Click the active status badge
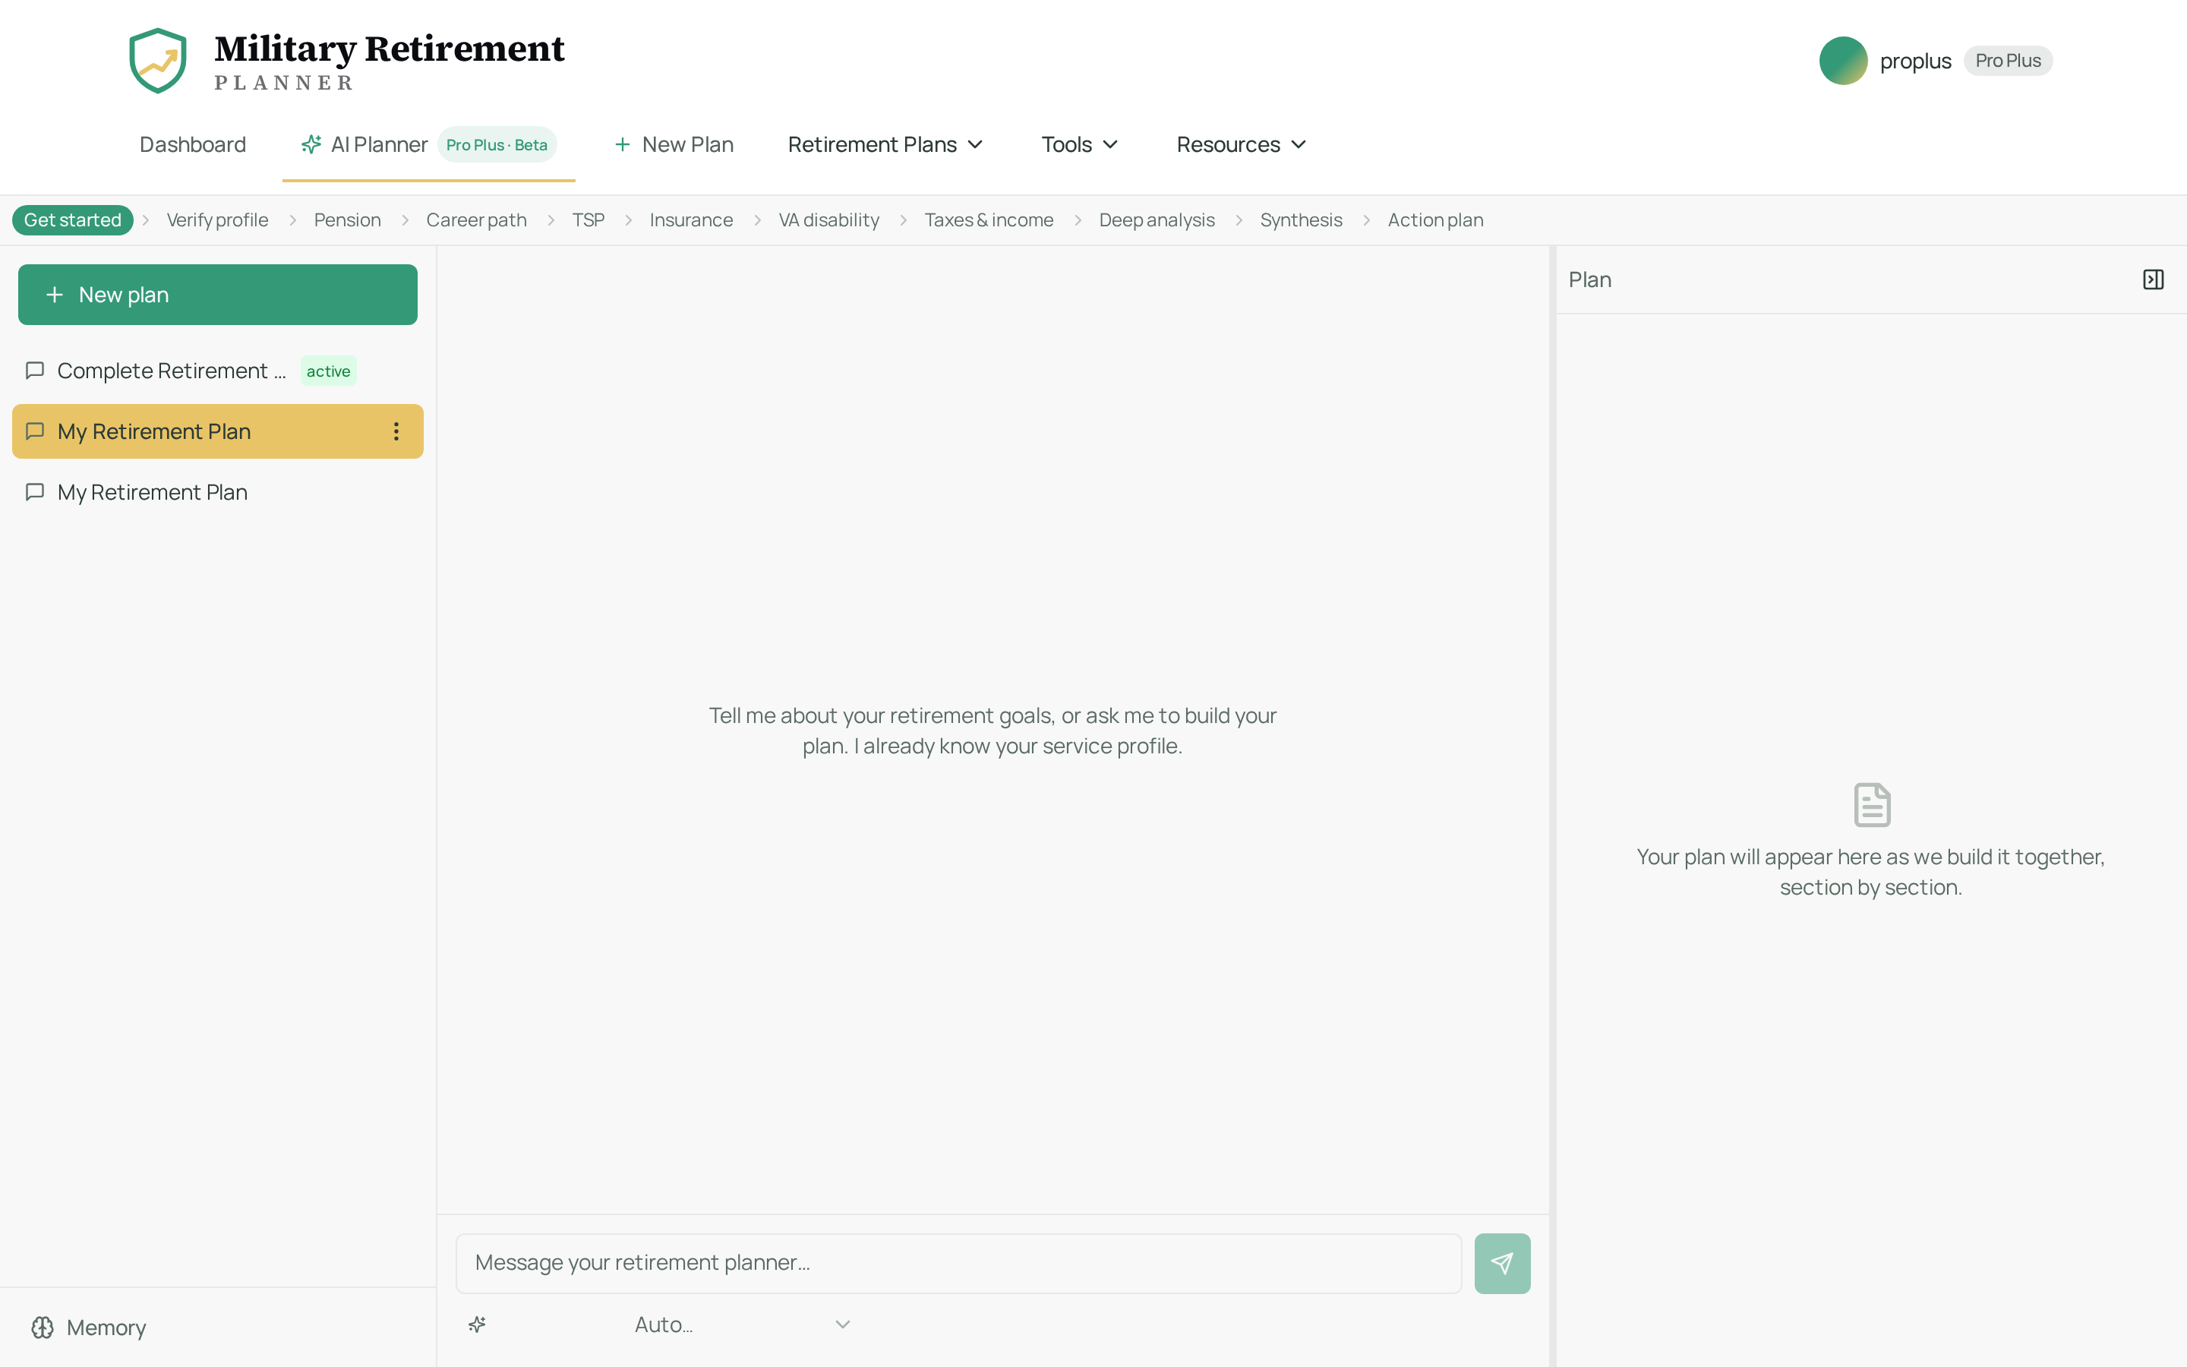The image size is (2187, 1367). 328,371
